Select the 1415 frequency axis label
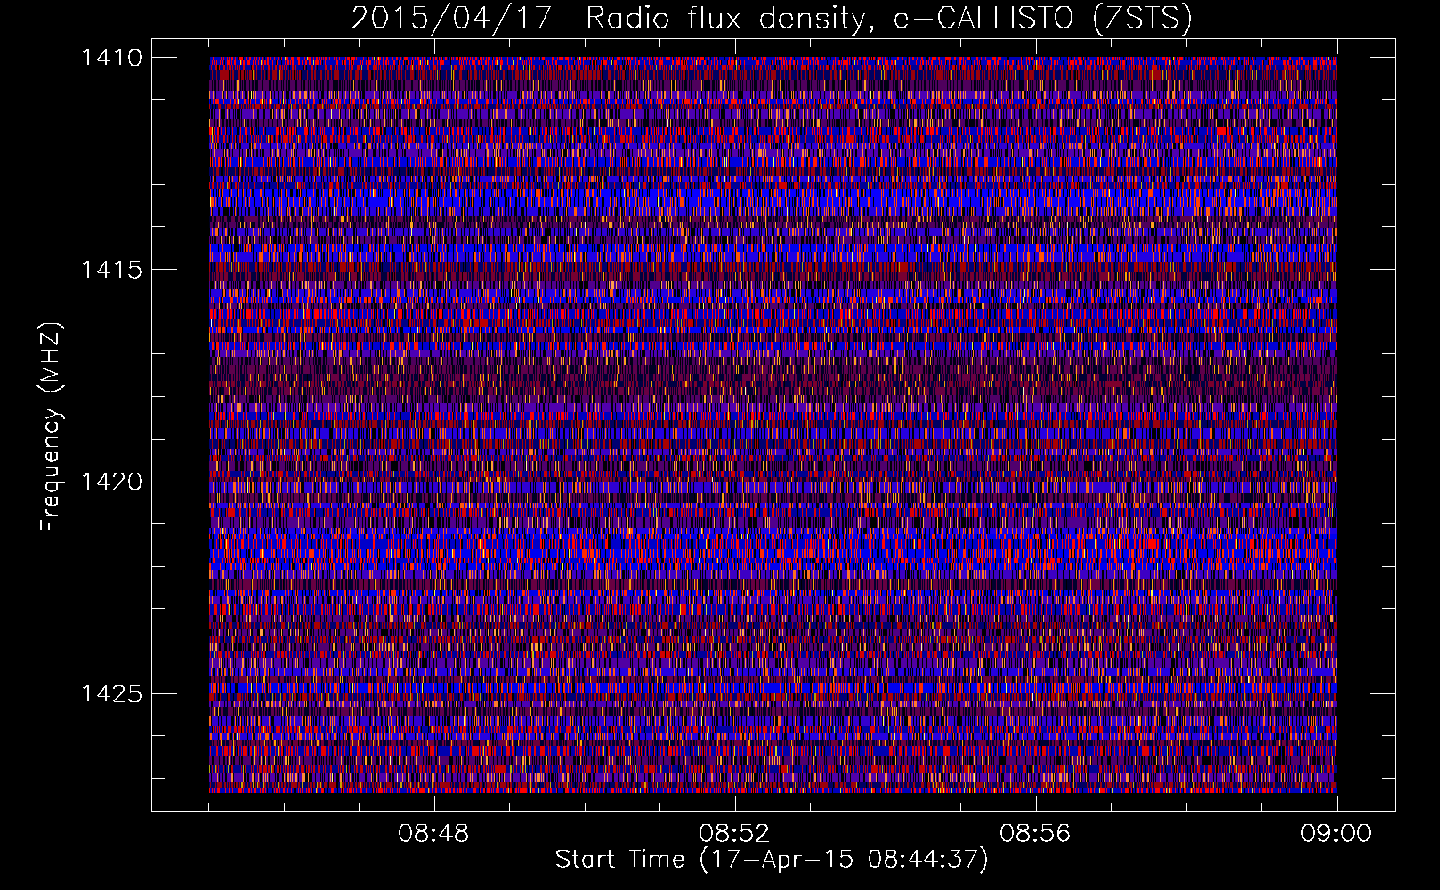The image size is (1440, 890). [x=111, y=270]
